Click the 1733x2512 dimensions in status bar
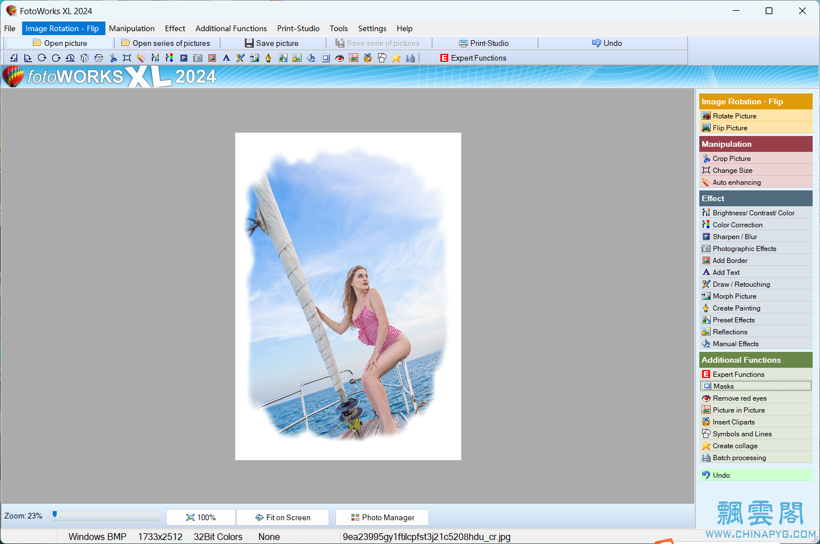 (160, 537)
